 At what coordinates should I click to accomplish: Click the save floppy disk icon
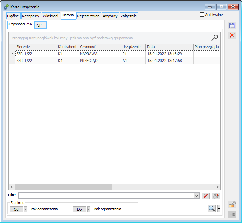pos(232,26)
